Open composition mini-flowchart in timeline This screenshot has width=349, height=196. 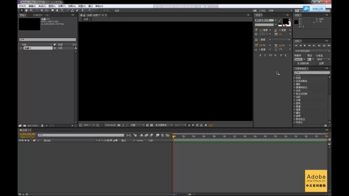[x=129, y=135]
